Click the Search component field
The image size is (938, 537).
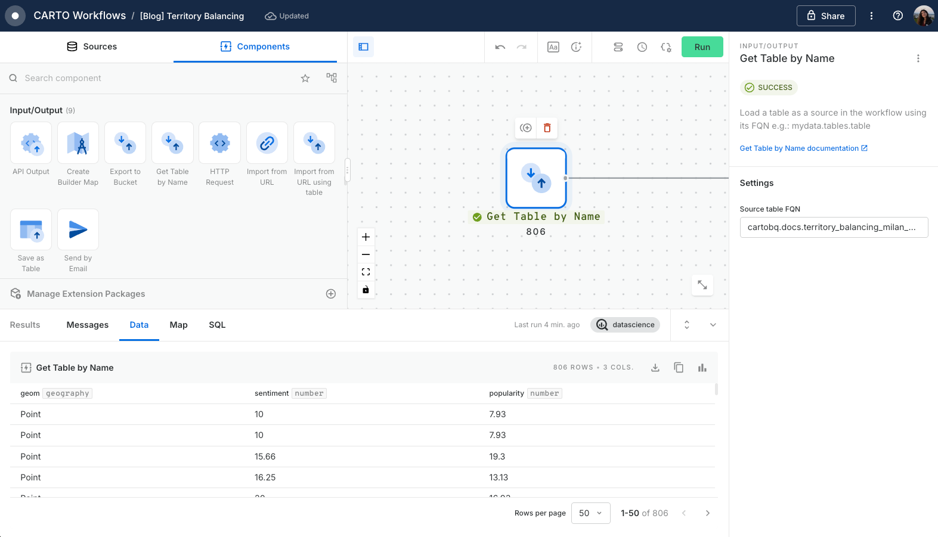click(x=155, y=78)
